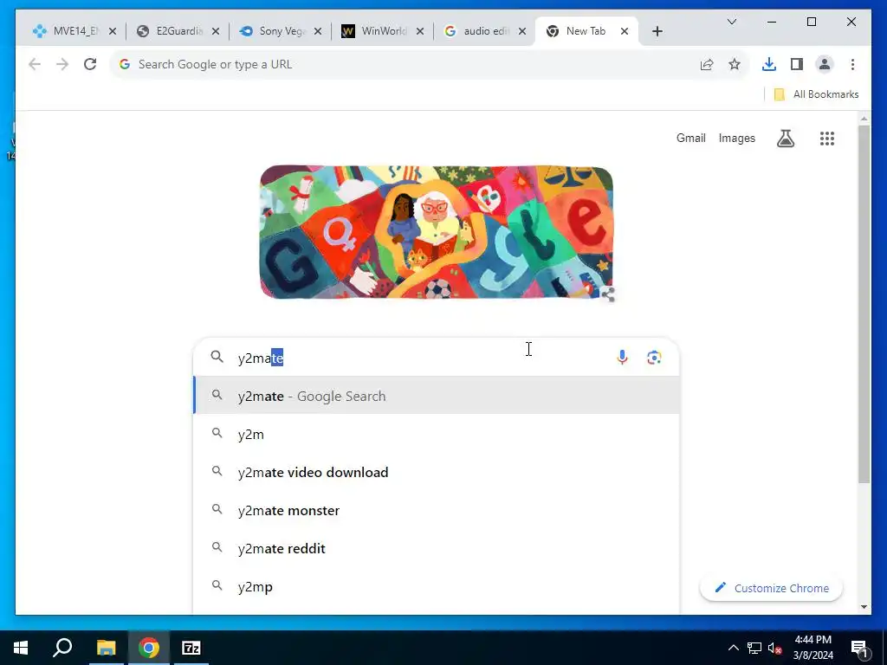Close the Sony Vegas tab
This screenshot has height=665, width=887.
pos(318,31)
